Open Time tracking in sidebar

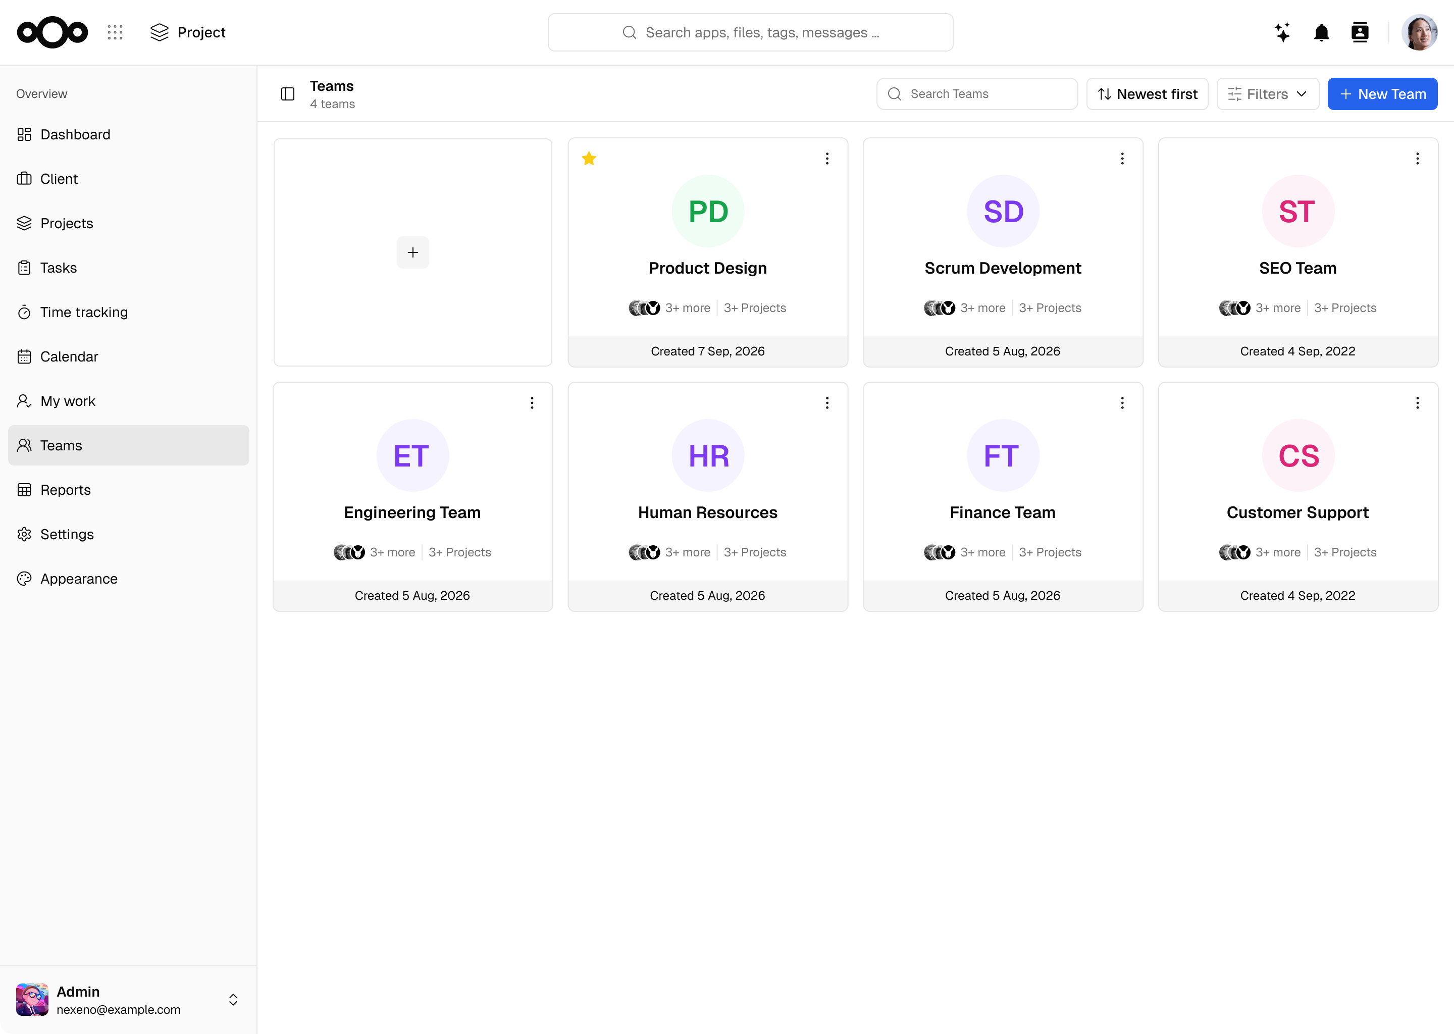coord(129,312)
